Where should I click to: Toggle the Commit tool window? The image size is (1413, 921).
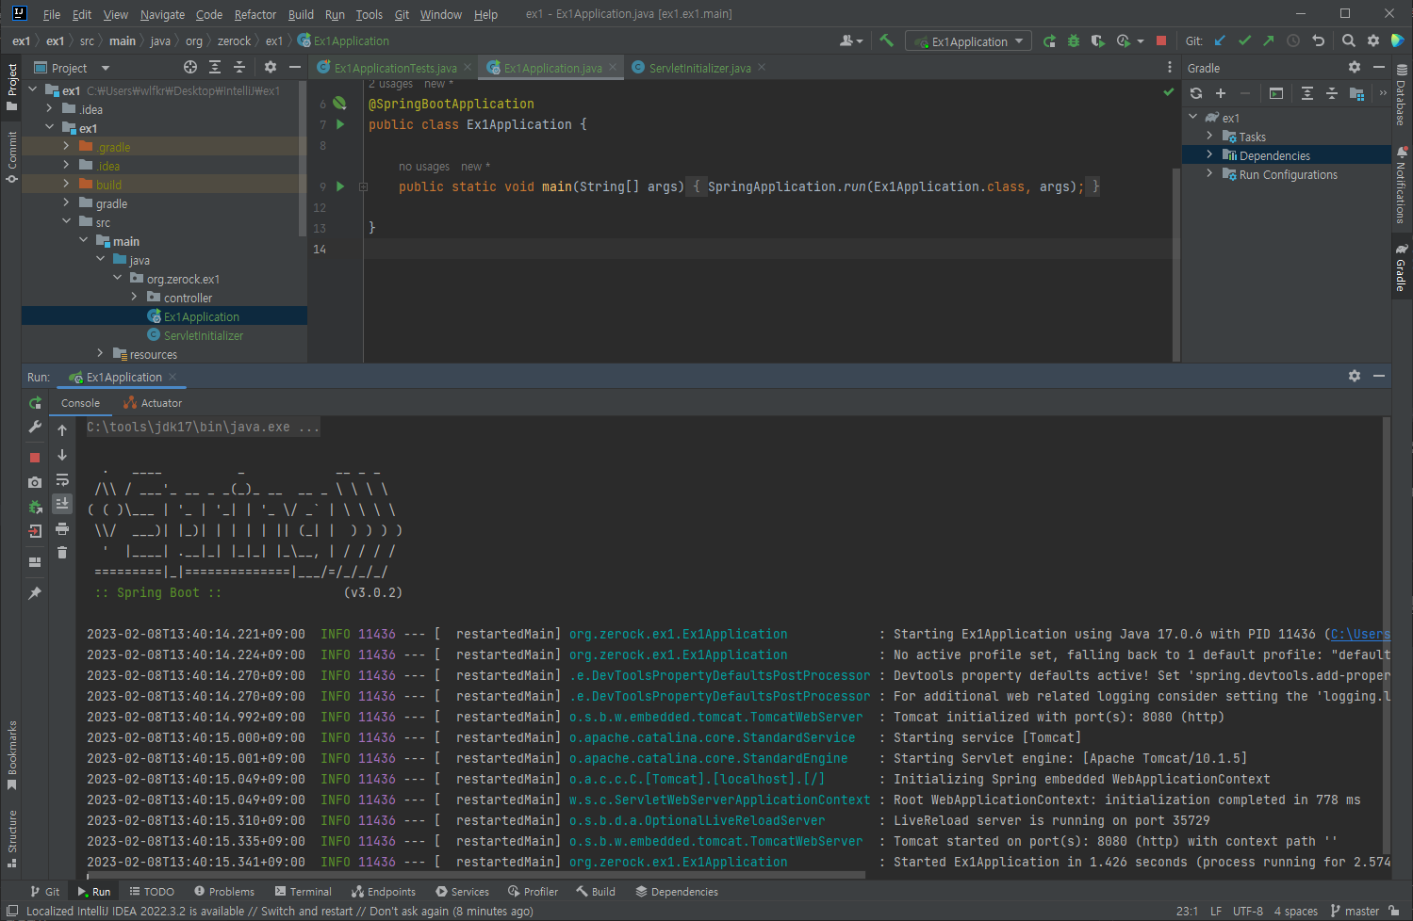tap(11, 157)
